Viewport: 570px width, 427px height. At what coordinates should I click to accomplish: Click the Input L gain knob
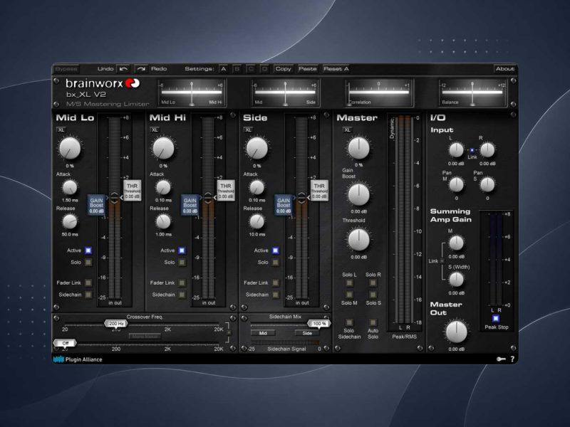click(456, 150)
